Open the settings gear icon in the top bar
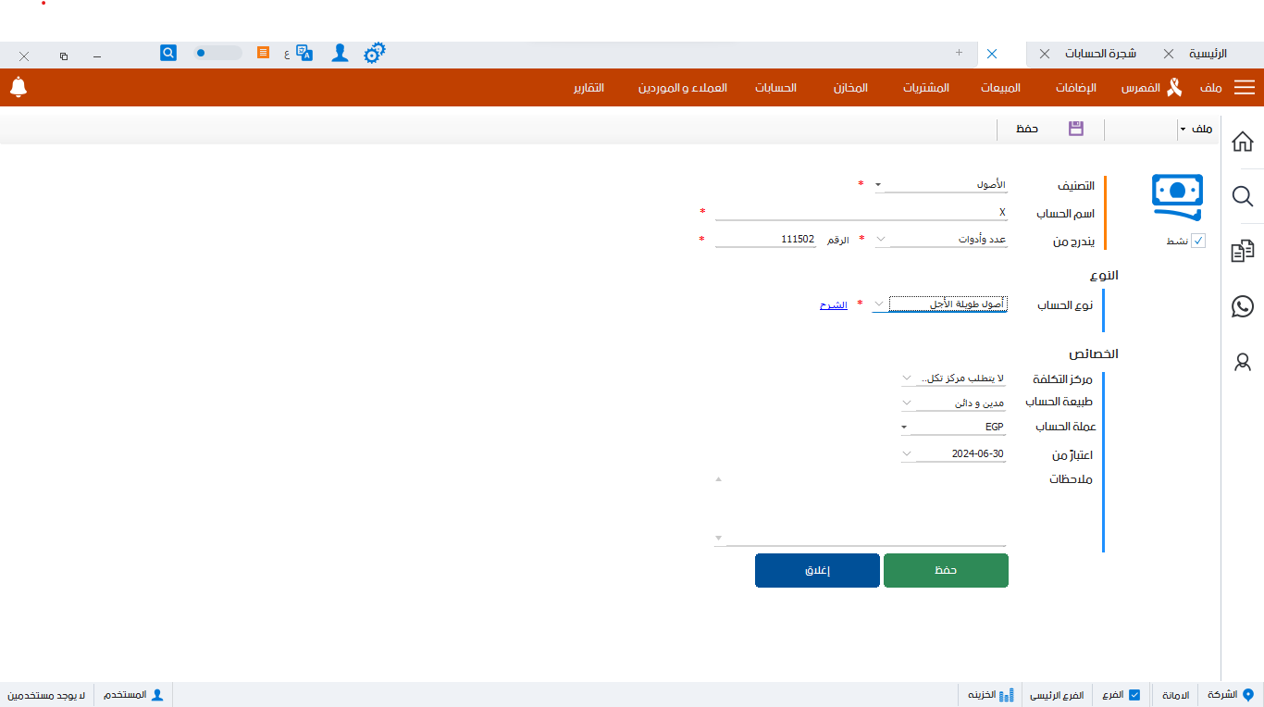Image resolution: width=1264 pixels, height=707 pixels. [x=374, y=53]
